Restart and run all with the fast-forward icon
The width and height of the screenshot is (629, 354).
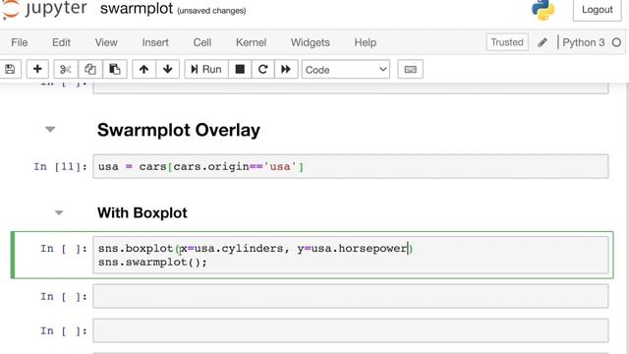click(286, 70)
